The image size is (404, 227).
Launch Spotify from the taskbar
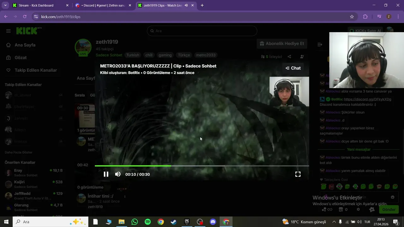(148, 222)
